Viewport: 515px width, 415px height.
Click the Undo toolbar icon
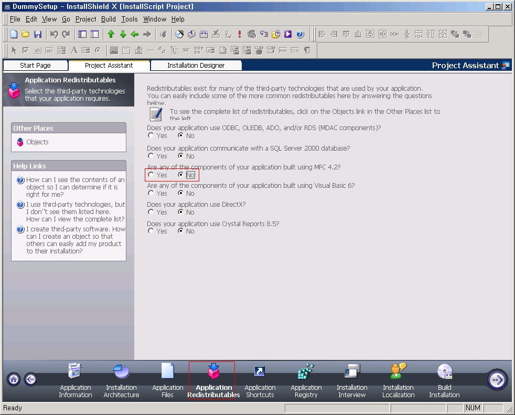click(54, 34)
